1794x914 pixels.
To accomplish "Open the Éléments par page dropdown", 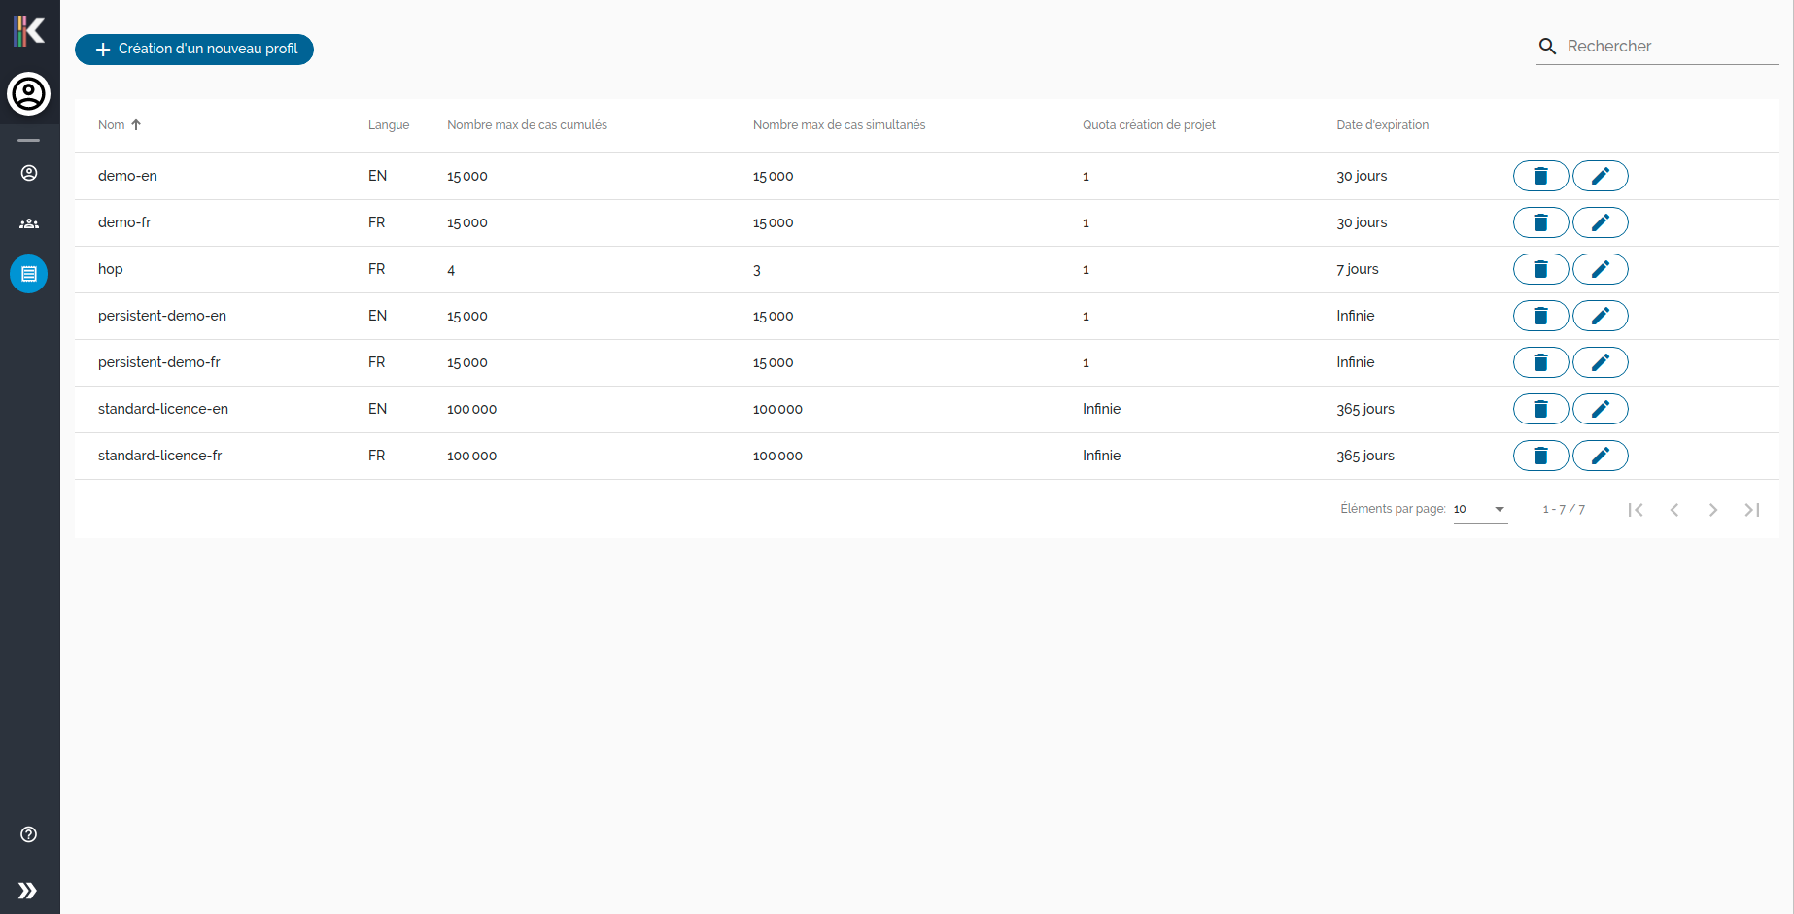I will (1479, 509).
